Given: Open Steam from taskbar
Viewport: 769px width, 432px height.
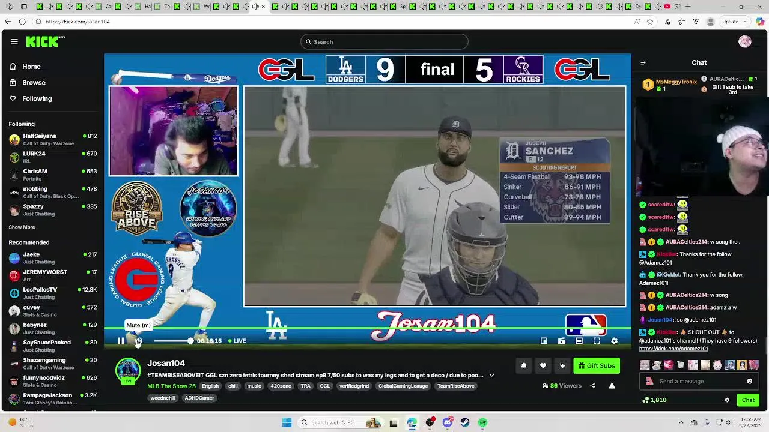Looking at the screenshot, I should pos(465,422).
